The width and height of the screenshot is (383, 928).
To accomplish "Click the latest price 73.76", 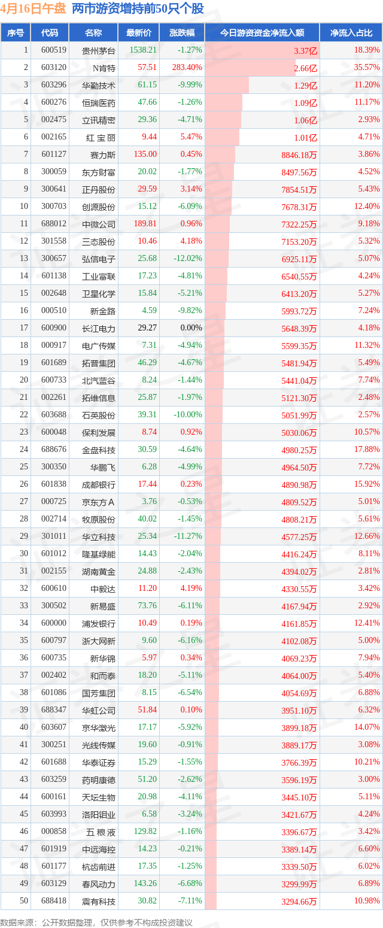I will 147,606.
